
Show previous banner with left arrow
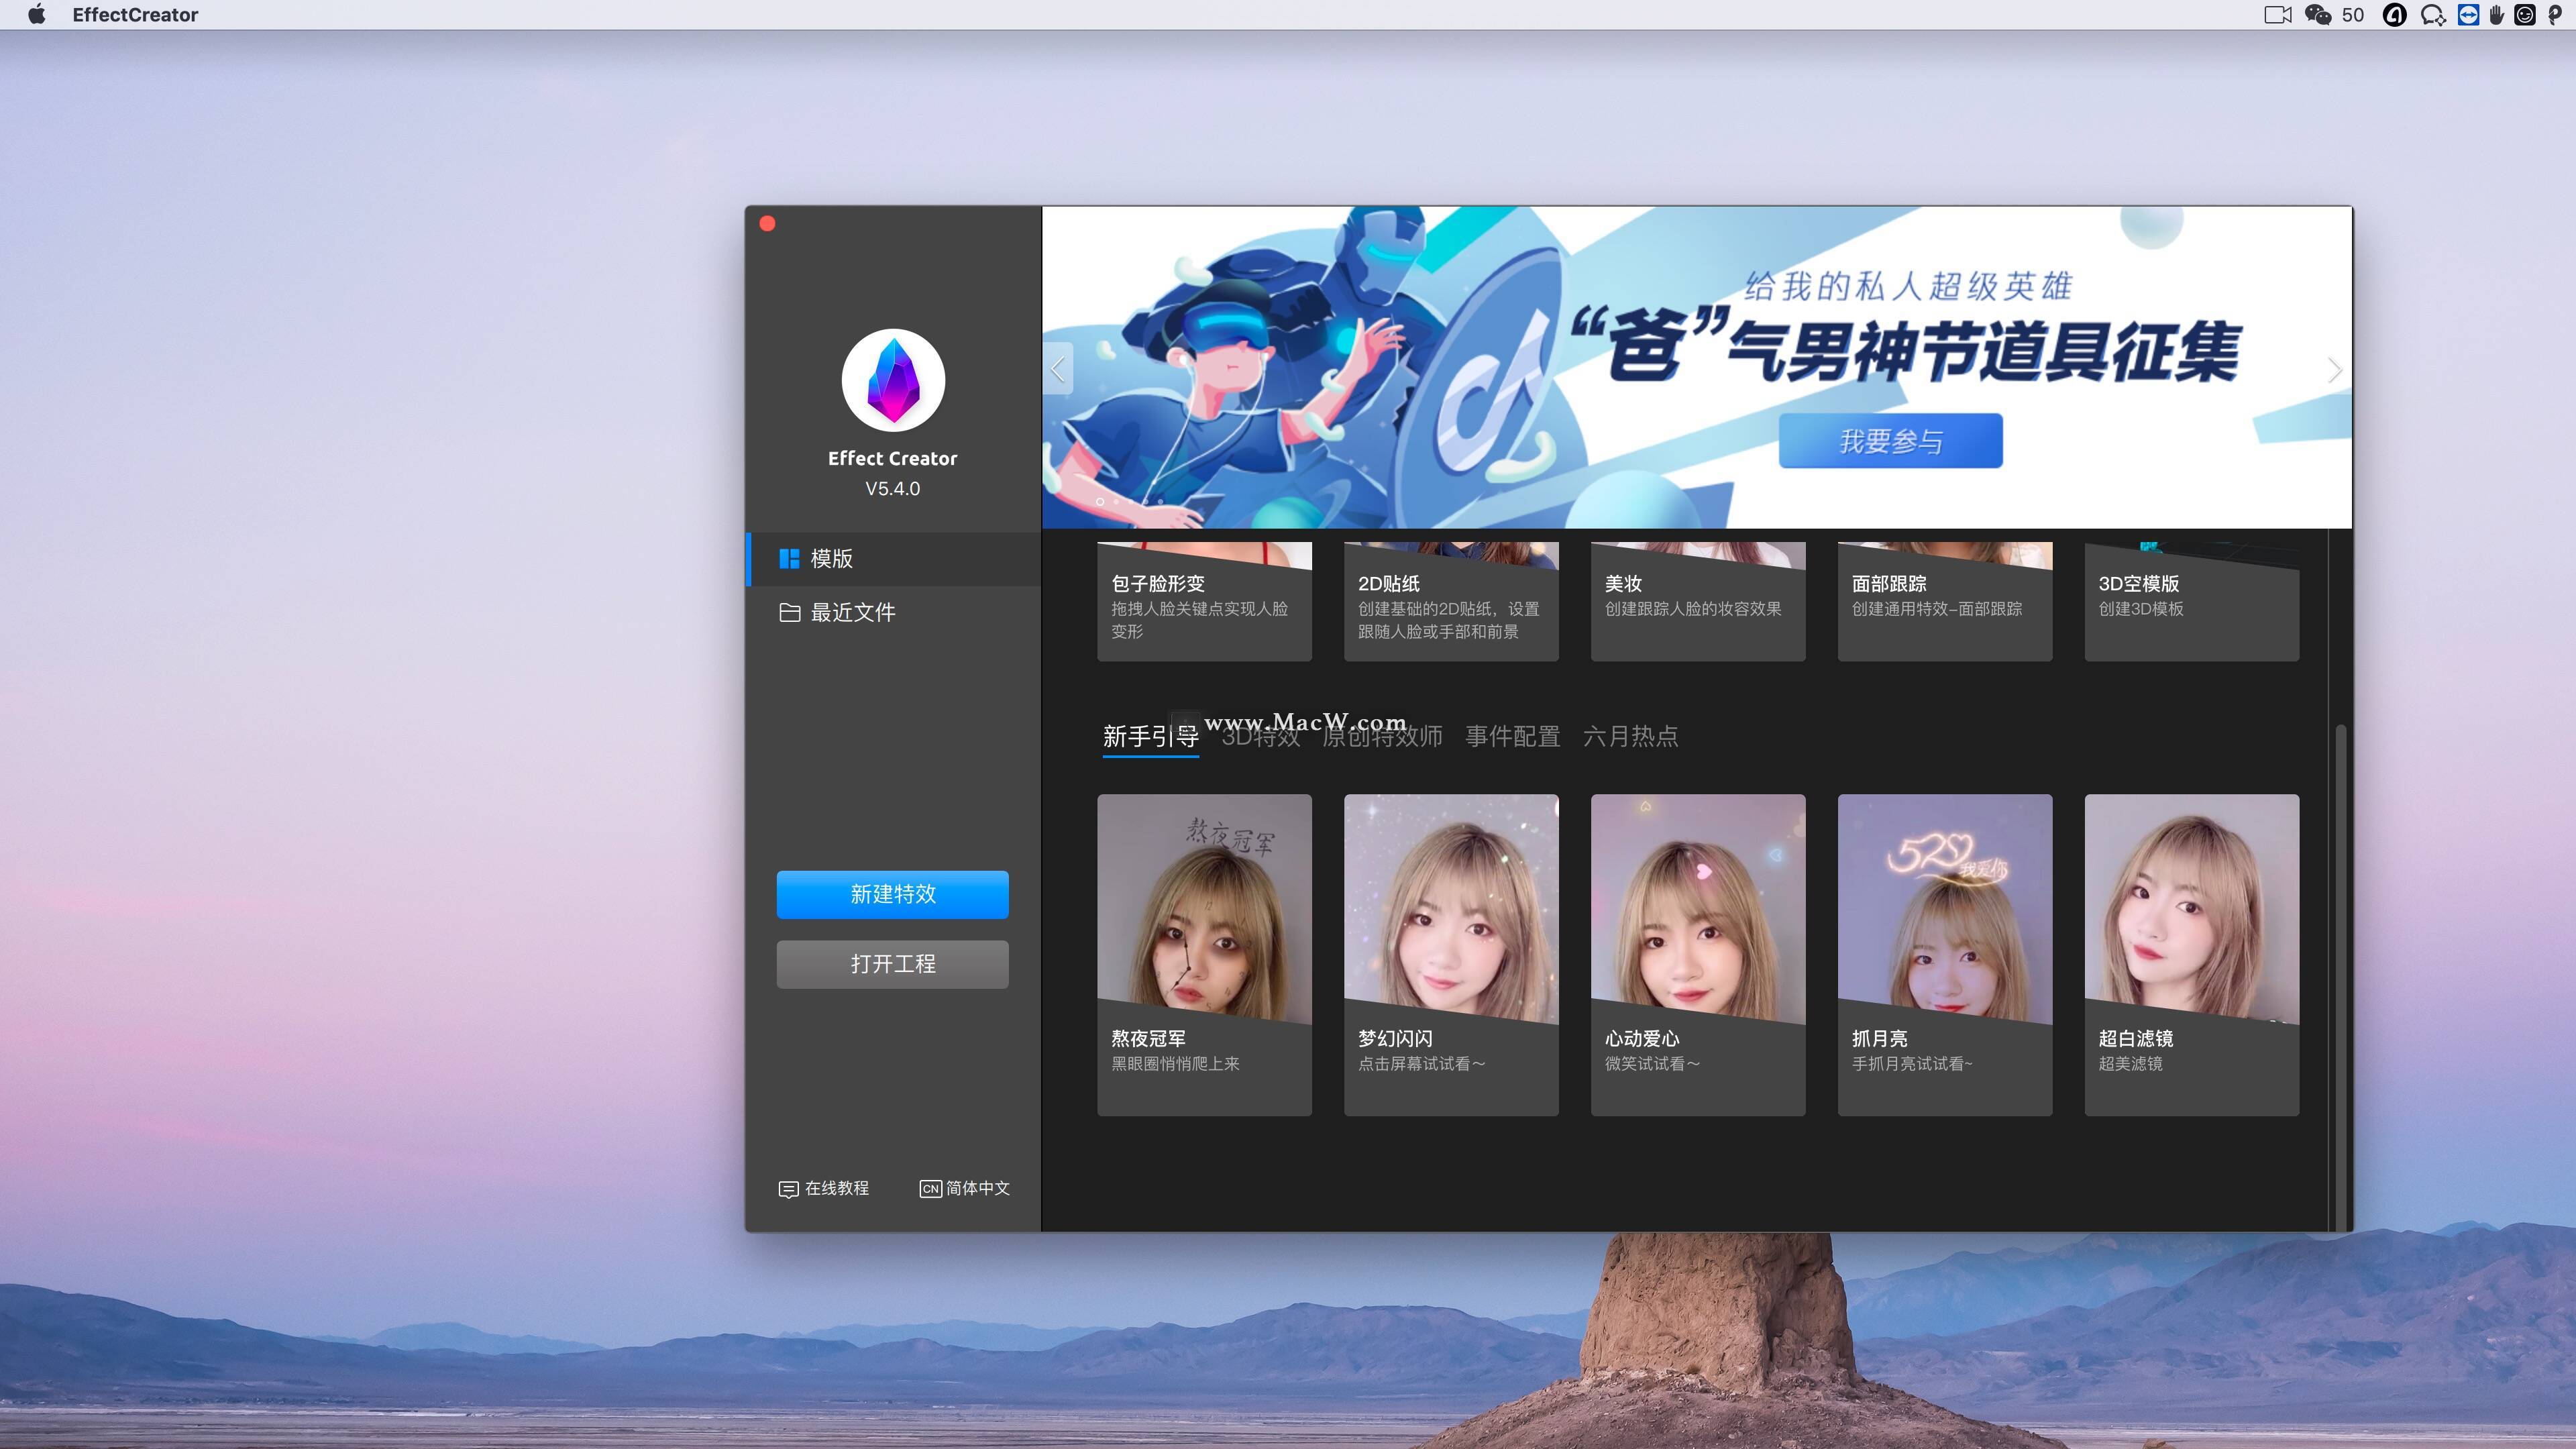[1058, 369]
